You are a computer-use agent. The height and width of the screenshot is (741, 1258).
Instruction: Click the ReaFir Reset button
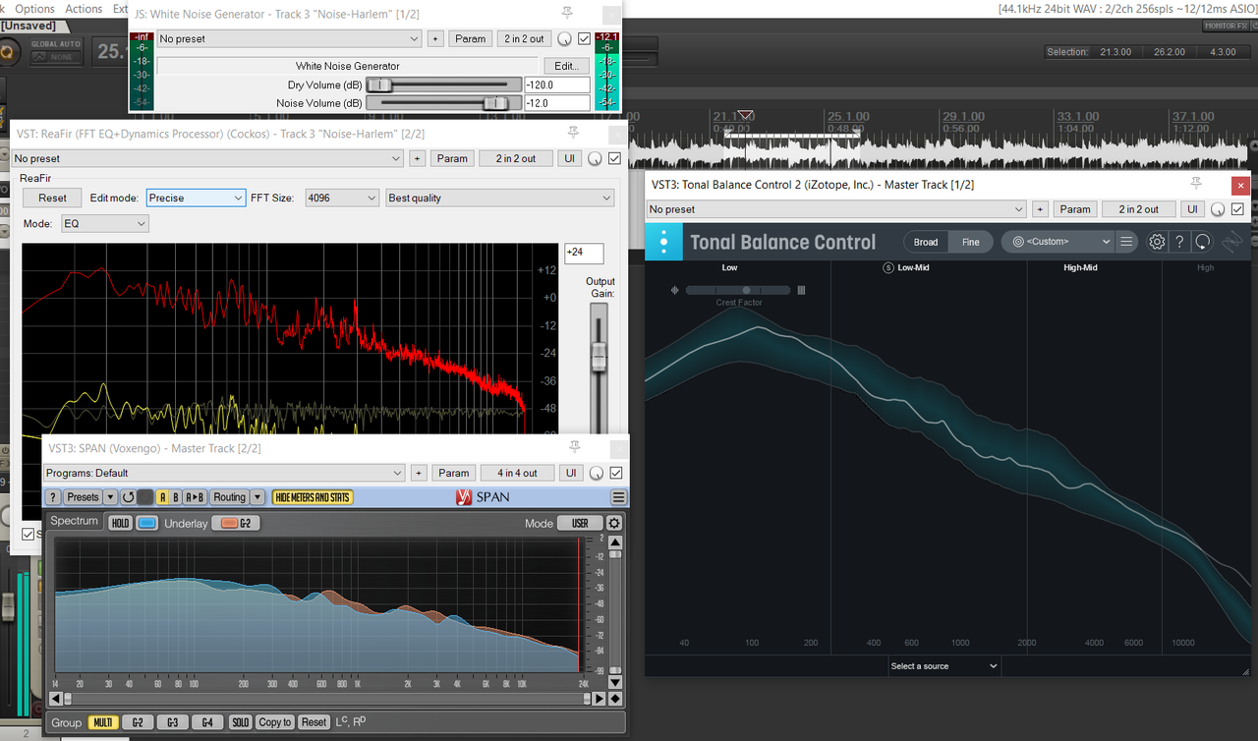[52, 198]
